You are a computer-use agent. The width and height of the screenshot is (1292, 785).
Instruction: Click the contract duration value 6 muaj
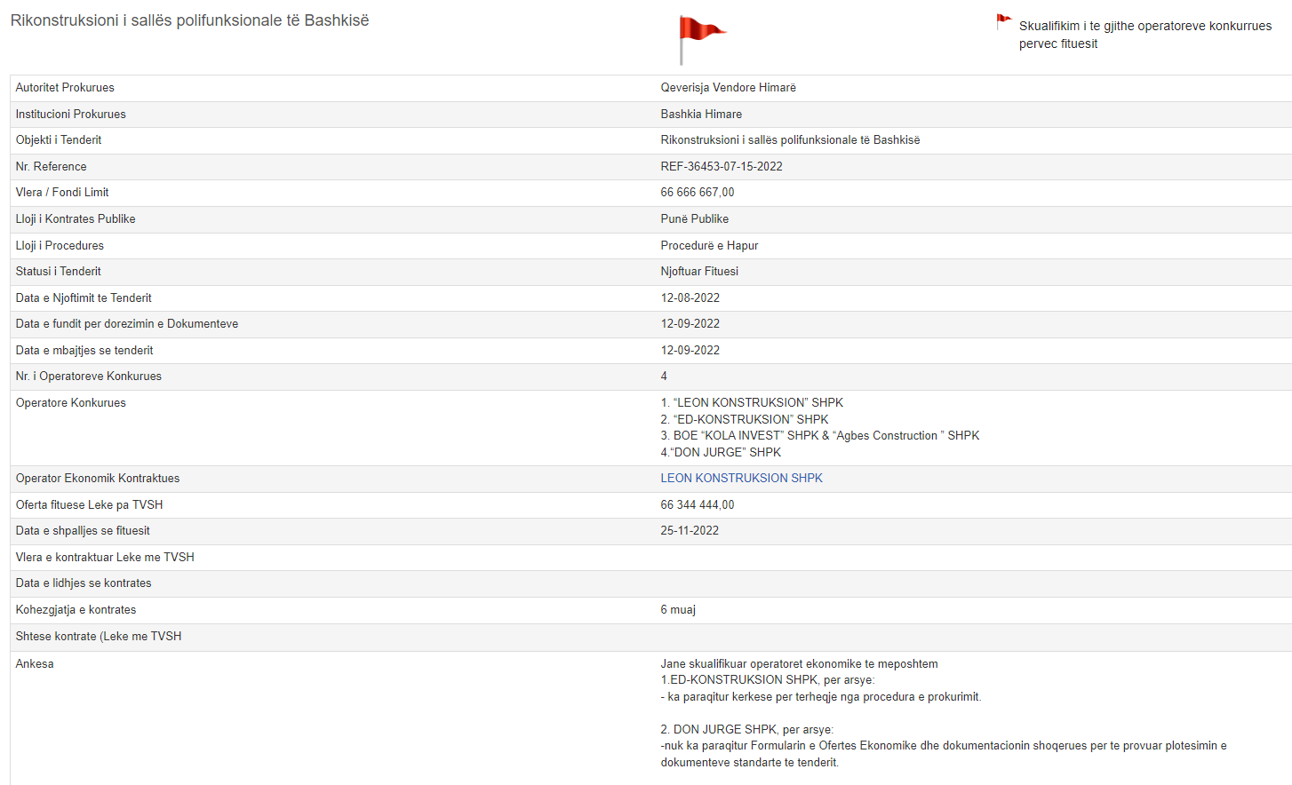pyautogui.click(x=678, y=610)
